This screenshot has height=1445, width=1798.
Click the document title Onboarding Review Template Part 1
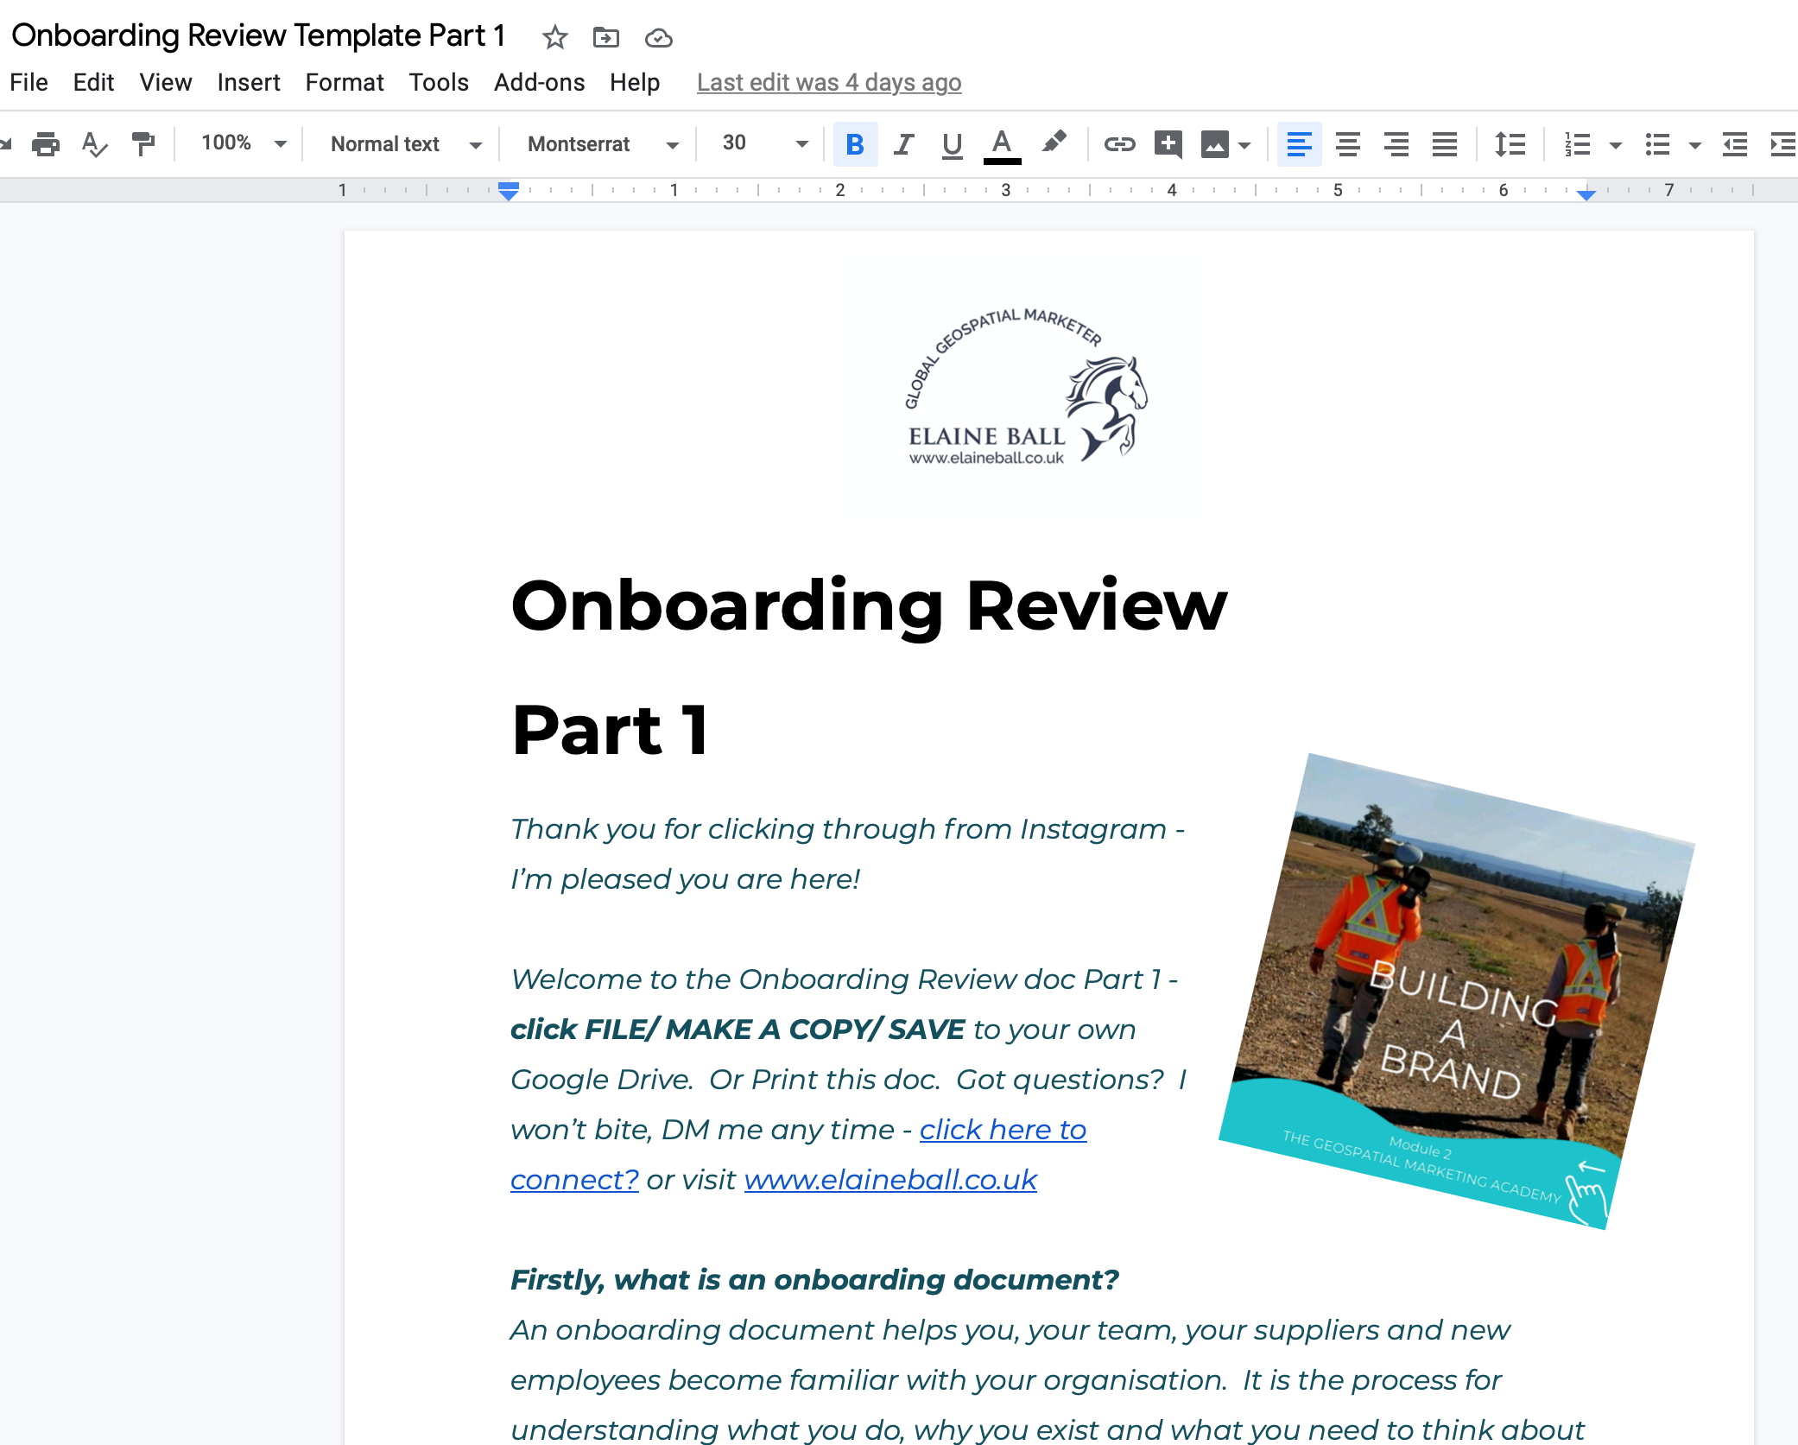pos(258,35)
